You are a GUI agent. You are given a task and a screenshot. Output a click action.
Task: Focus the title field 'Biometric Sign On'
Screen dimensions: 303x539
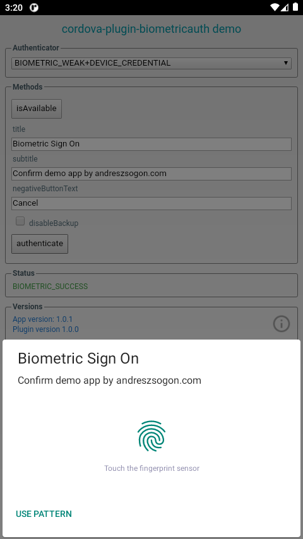(x=151, y=144)
